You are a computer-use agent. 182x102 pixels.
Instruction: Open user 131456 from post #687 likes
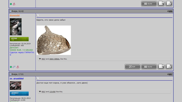(x=52, y=92)
